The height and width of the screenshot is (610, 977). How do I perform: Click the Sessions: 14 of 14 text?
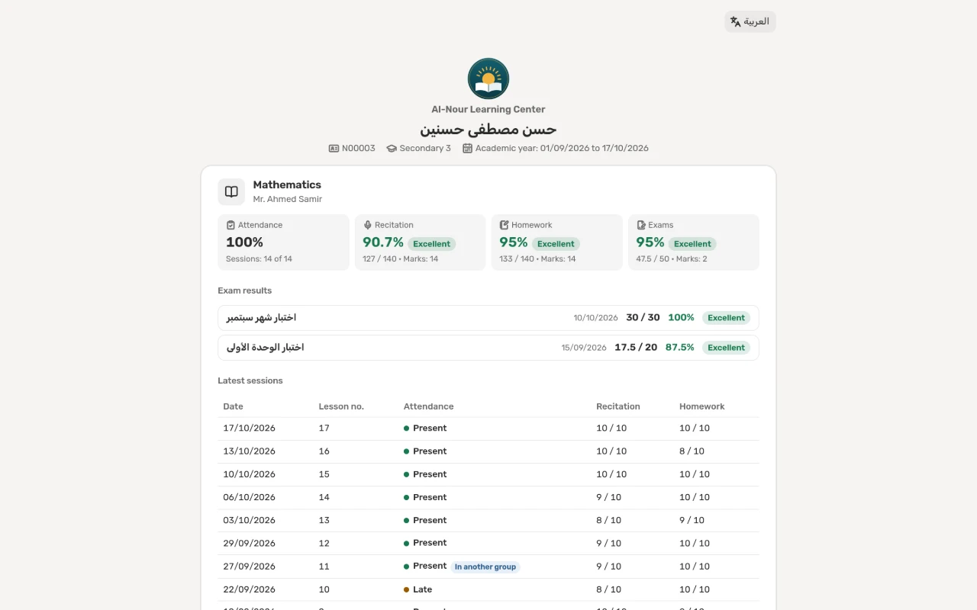point(259,258)
